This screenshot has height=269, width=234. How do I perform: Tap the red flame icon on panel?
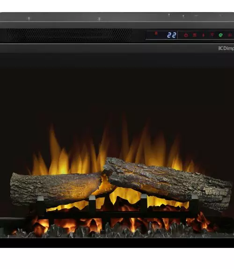pos(203,35)
